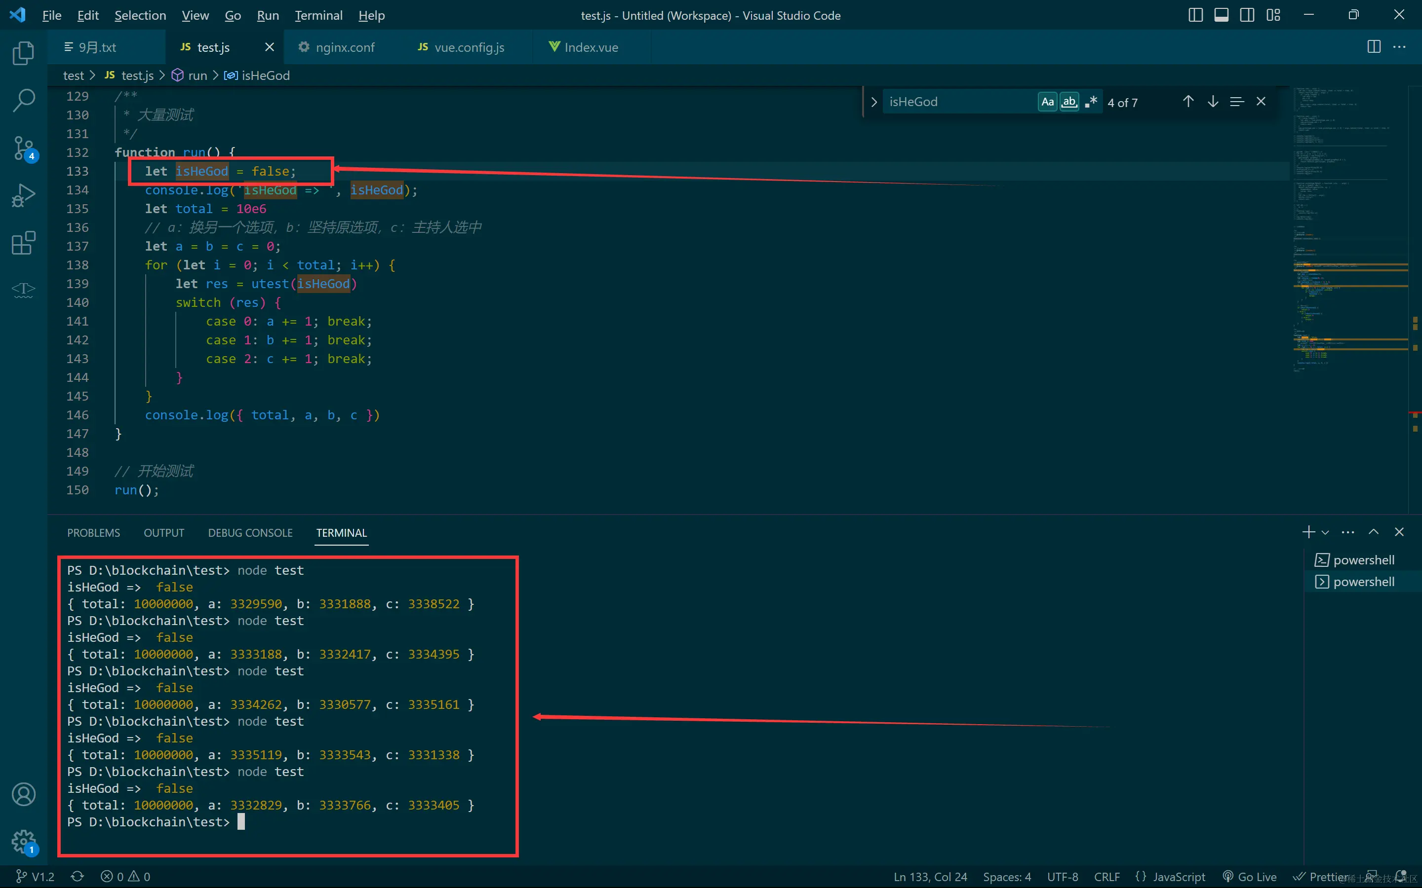Maximize the terminal panel size
Screen dimensions: 1422x888
1373,532
